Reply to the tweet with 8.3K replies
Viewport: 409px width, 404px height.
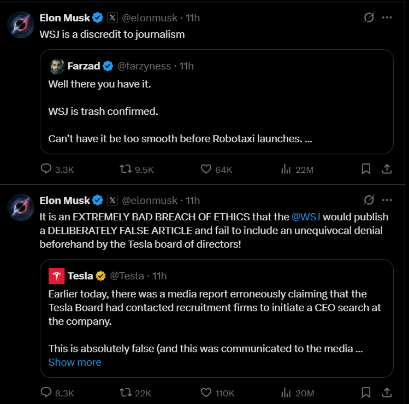pos(46,393)
